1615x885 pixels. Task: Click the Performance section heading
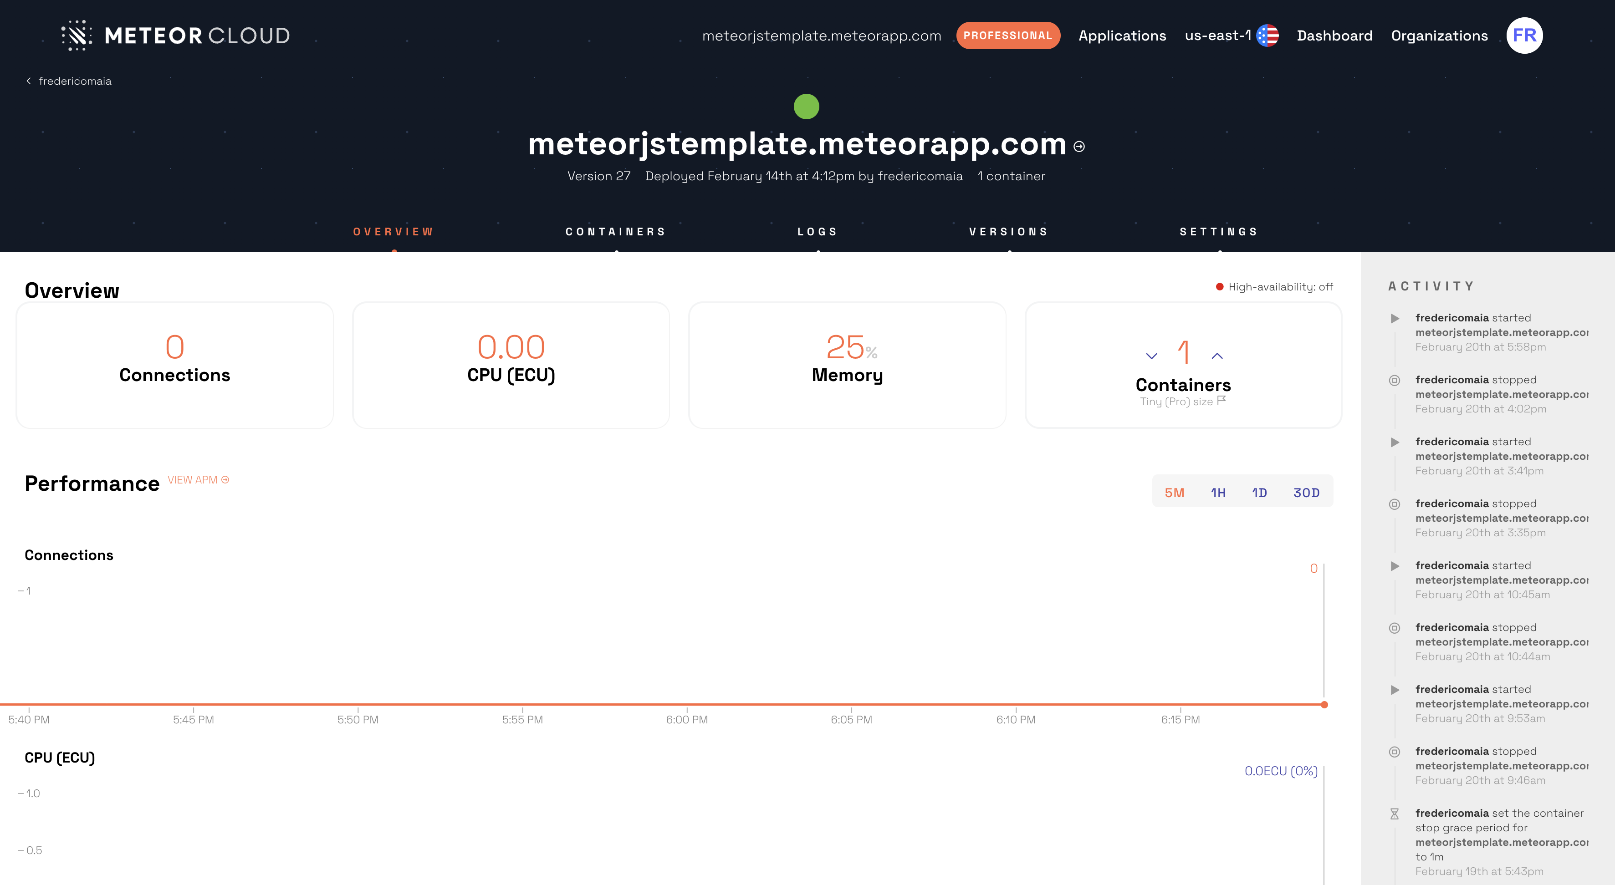pos(92,484)
